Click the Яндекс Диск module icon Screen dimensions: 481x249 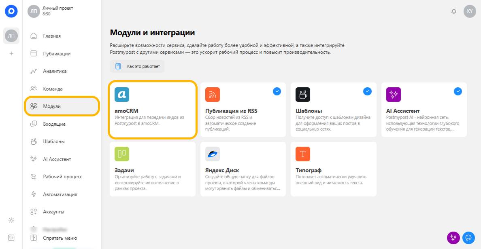coord(212,154)
